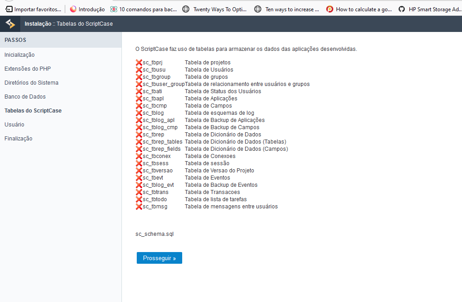The width and height of the screenshot is (462, 302).
Task: Open the 10 comandos para bac... bookmark
Action: click(144, 9)
